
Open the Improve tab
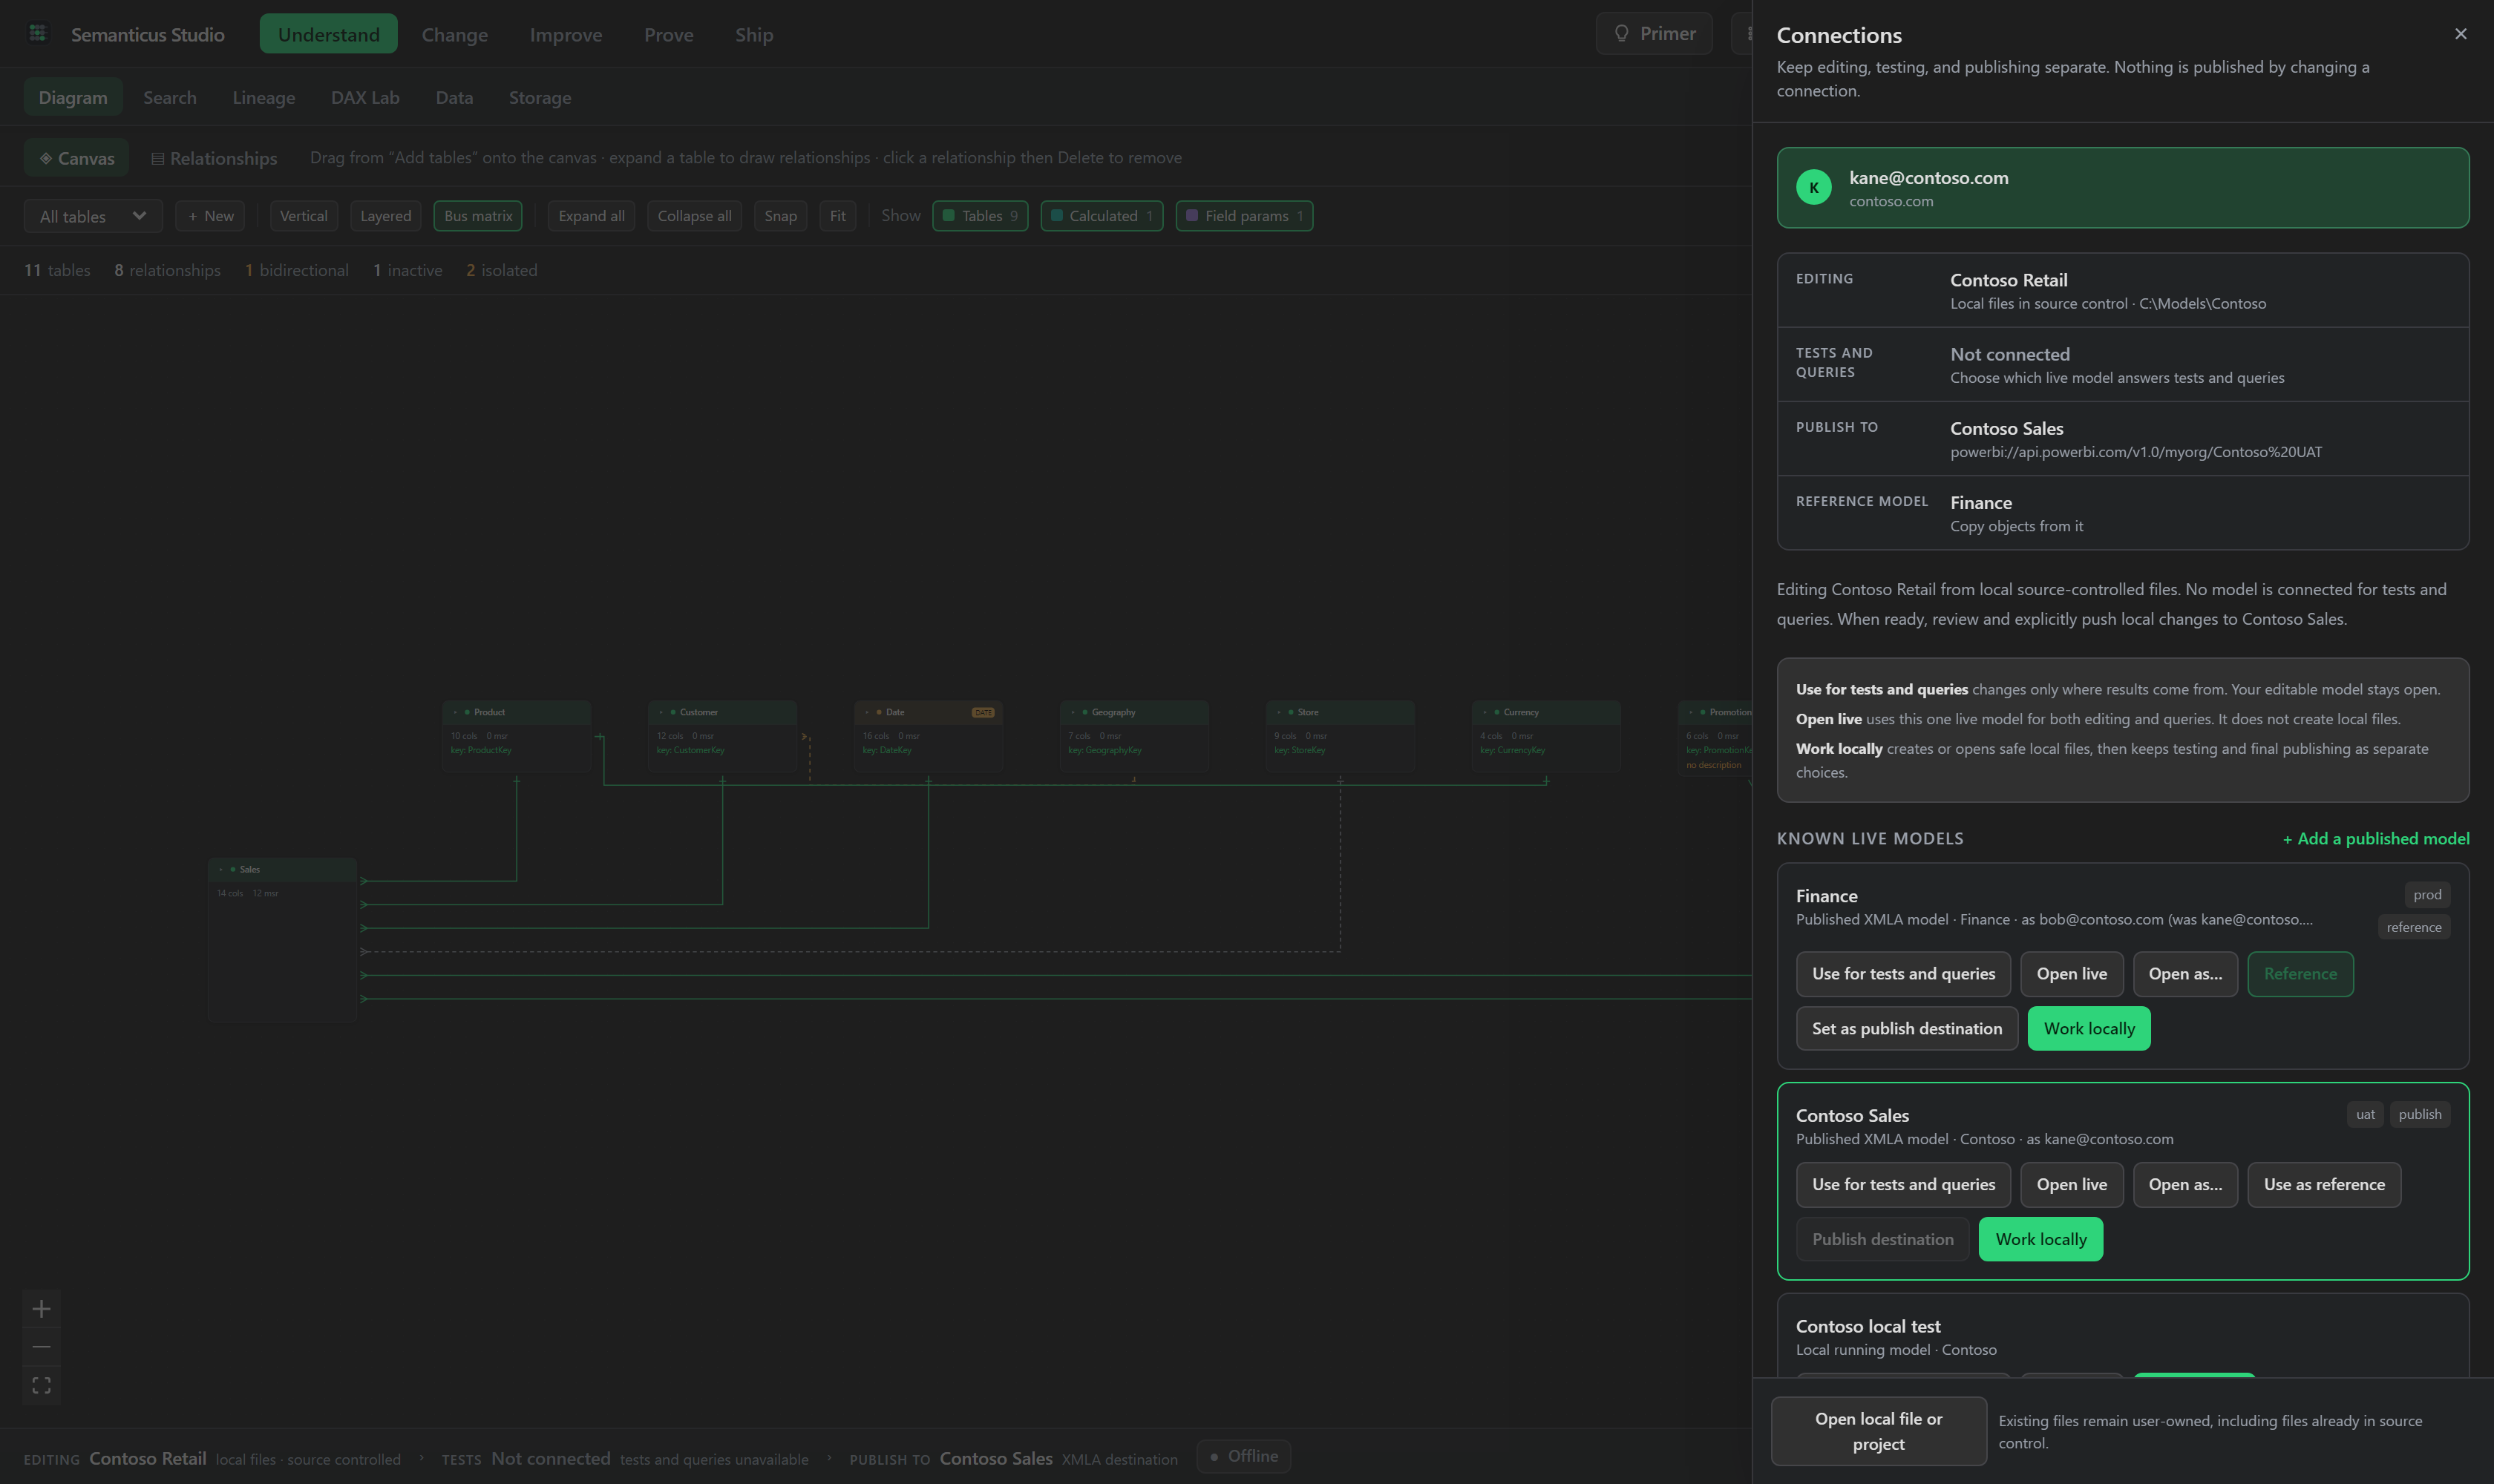tap(565, 34)
